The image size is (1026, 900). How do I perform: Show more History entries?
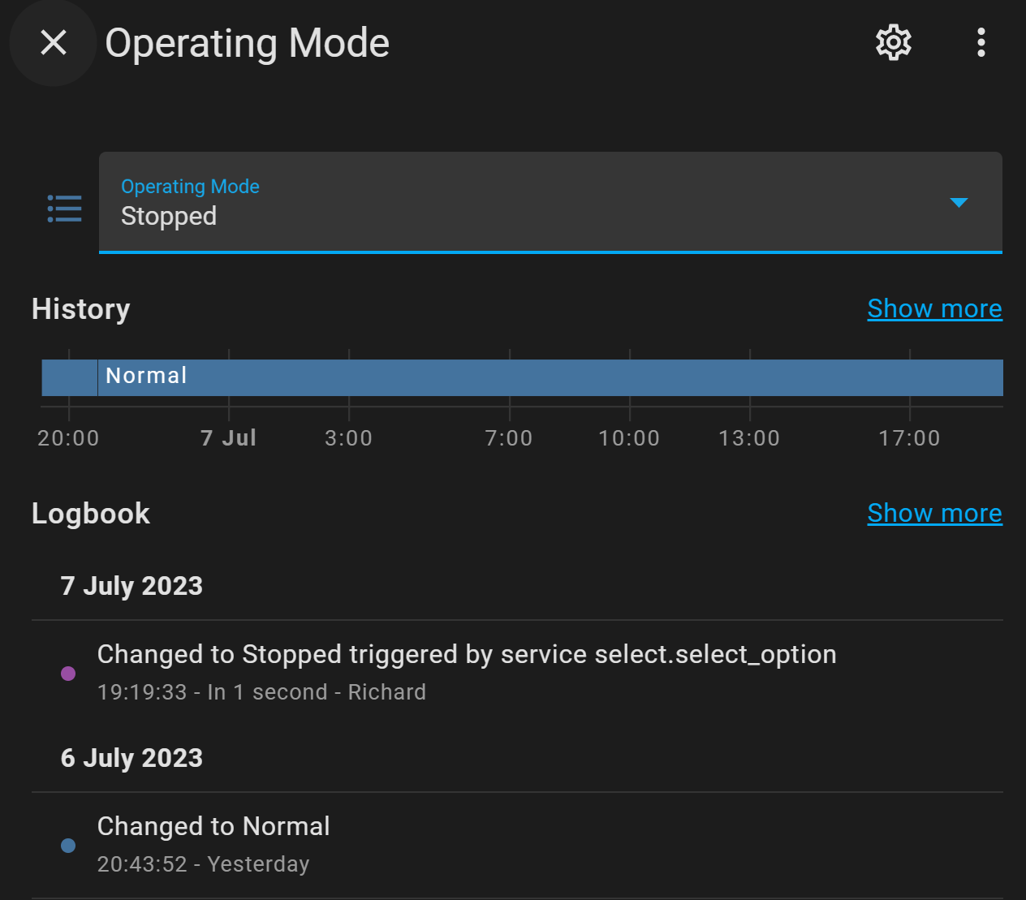pyautogui.click(x=934, y=308)
